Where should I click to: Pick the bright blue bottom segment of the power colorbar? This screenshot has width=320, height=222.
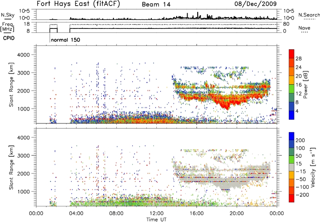(x=292, y=115)
